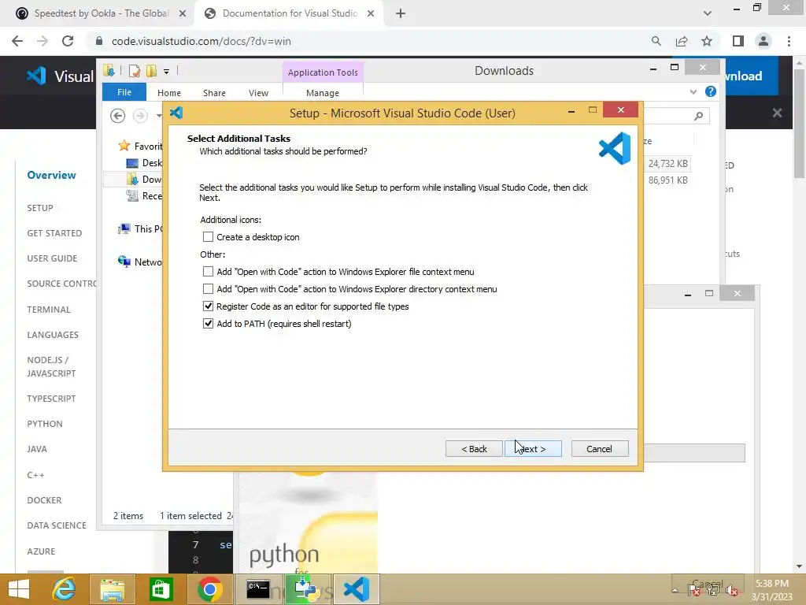
Task: Click the 86,951 KB file size cell
Action: coord(667,180)
